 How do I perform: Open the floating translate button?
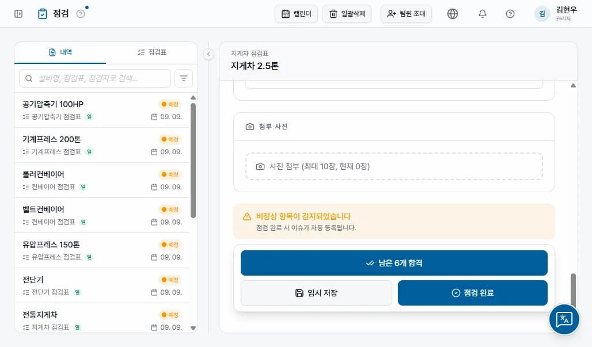pos(564,319)
